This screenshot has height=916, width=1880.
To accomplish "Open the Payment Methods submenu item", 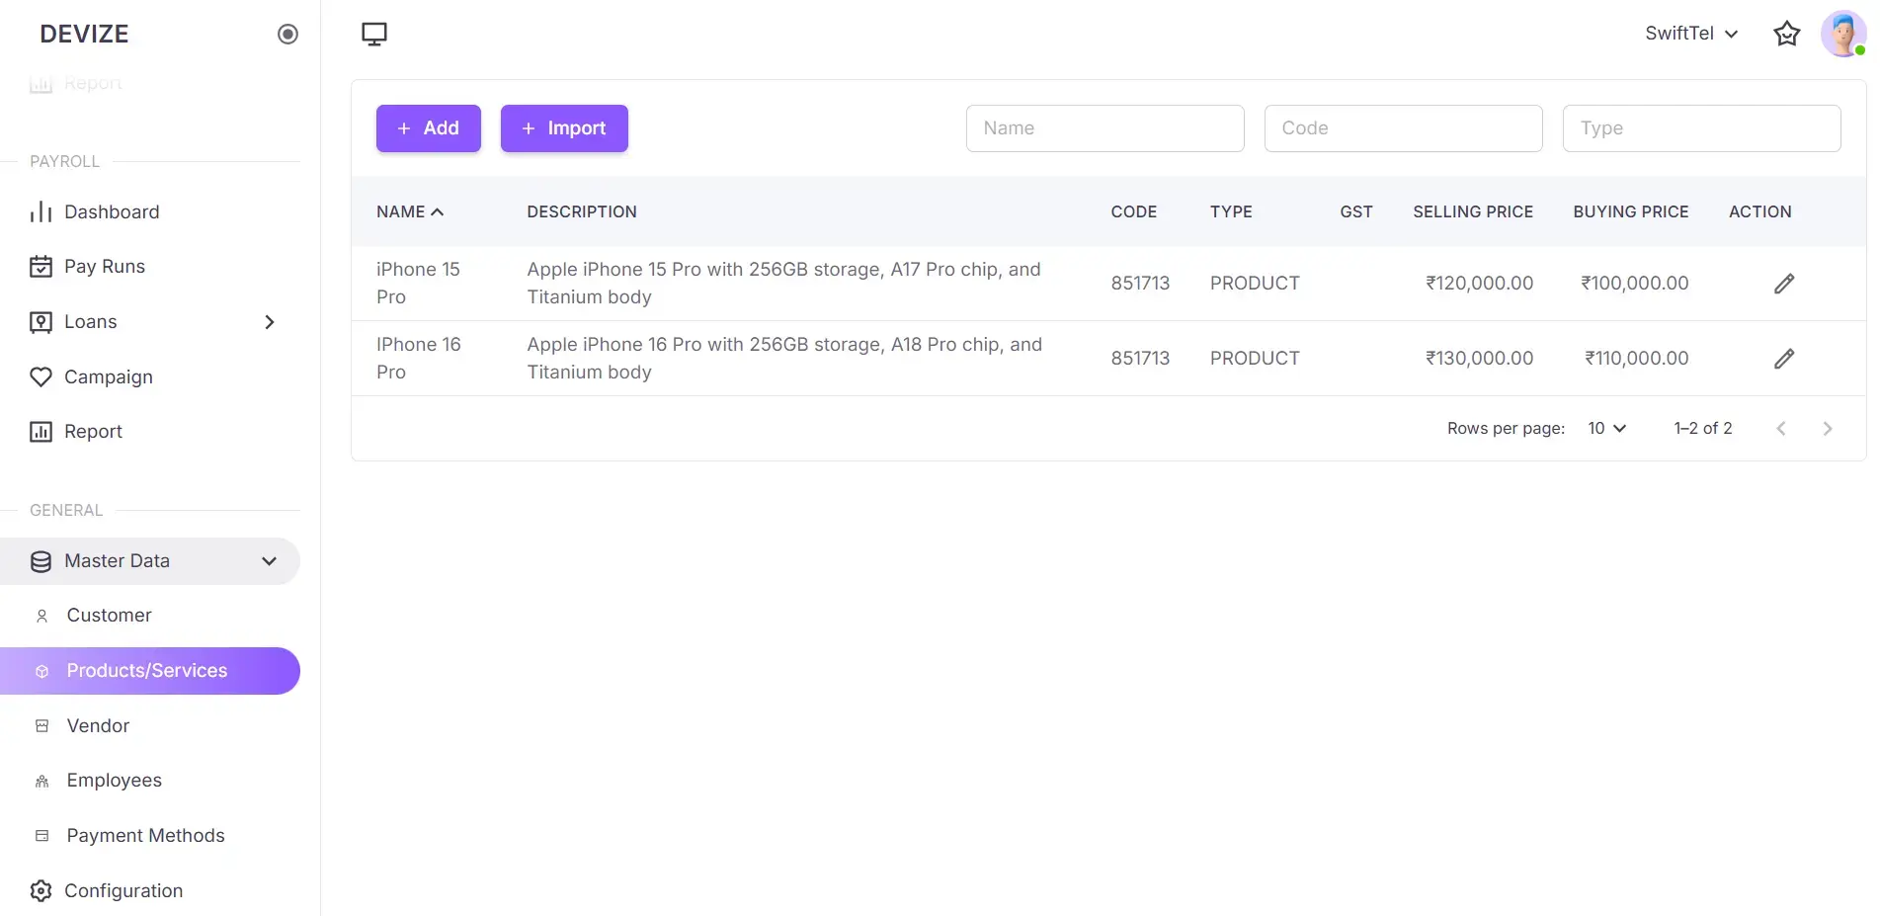I will (150, 836).
